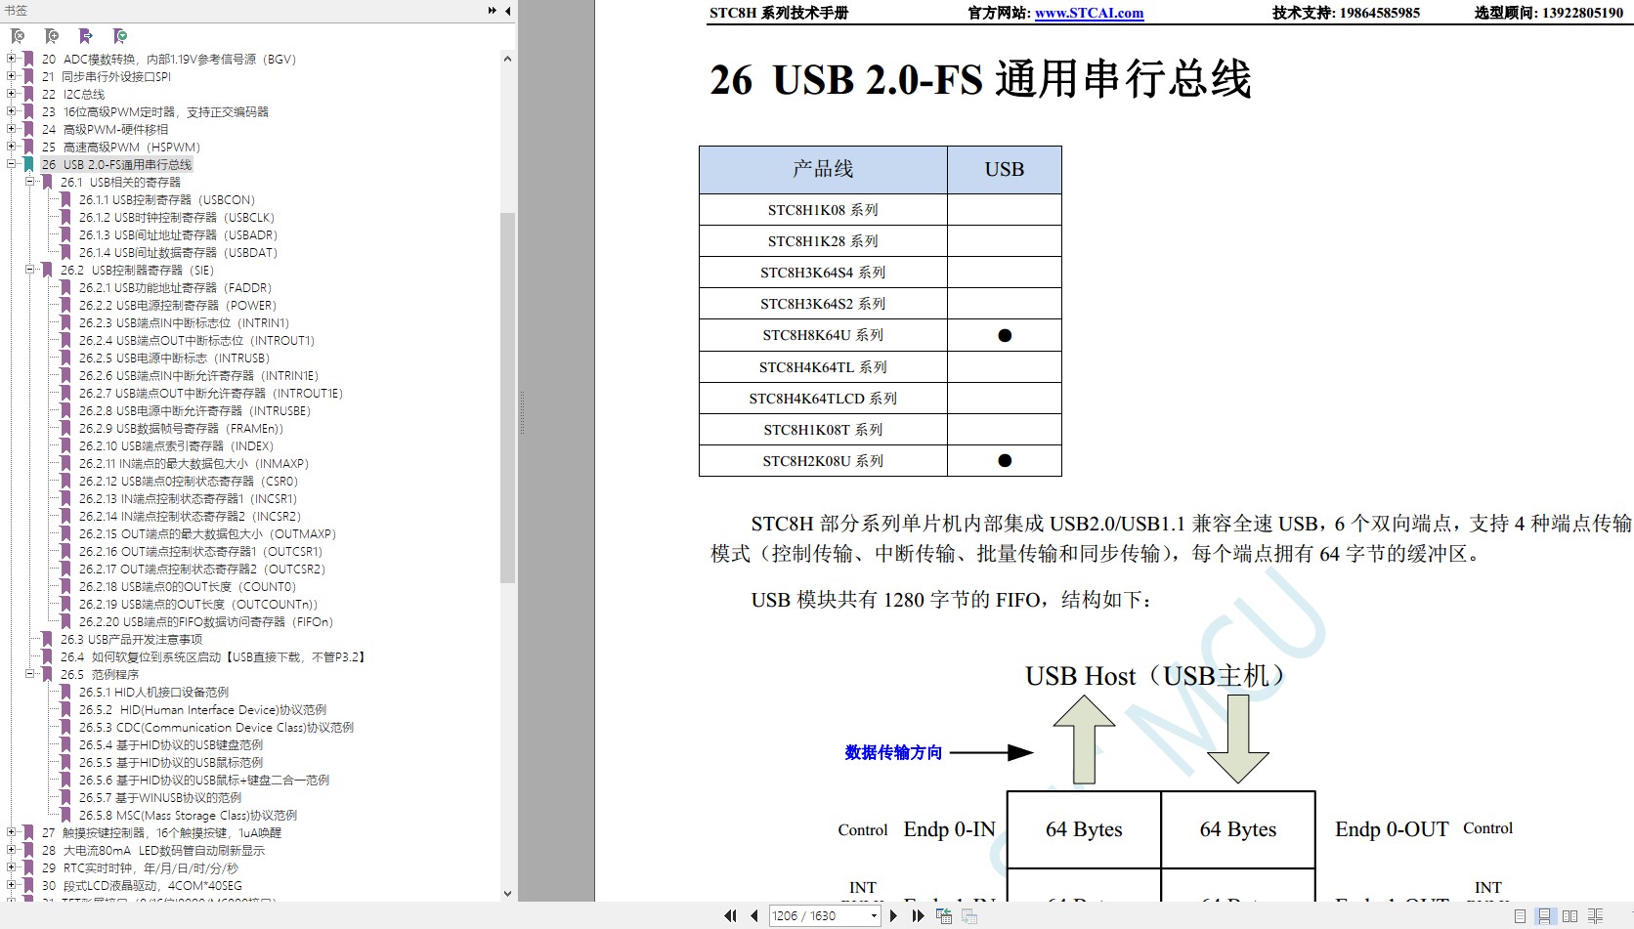Open bookmark 26.2.2 POWER
Viewport: 1634px width, 929px height.
[x=178, y=305]
